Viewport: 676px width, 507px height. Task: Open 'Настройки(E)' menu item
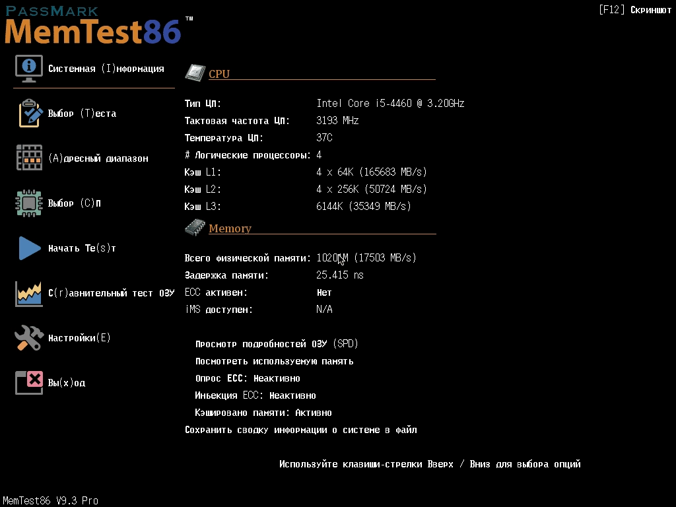[x=79, y=337]
